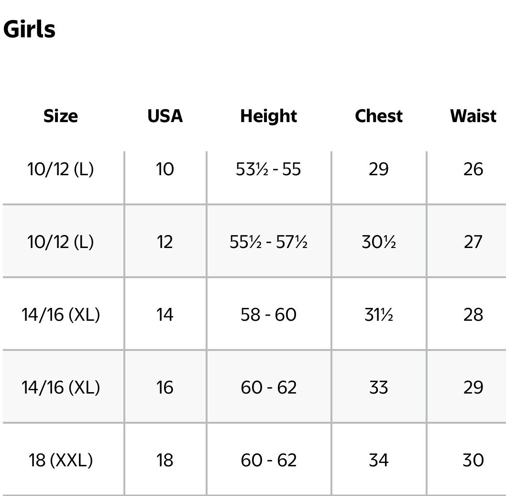Select USA size 12 cell
This screenshot has width=506, height=496.
pyautogui.click(x=165, y=242)
